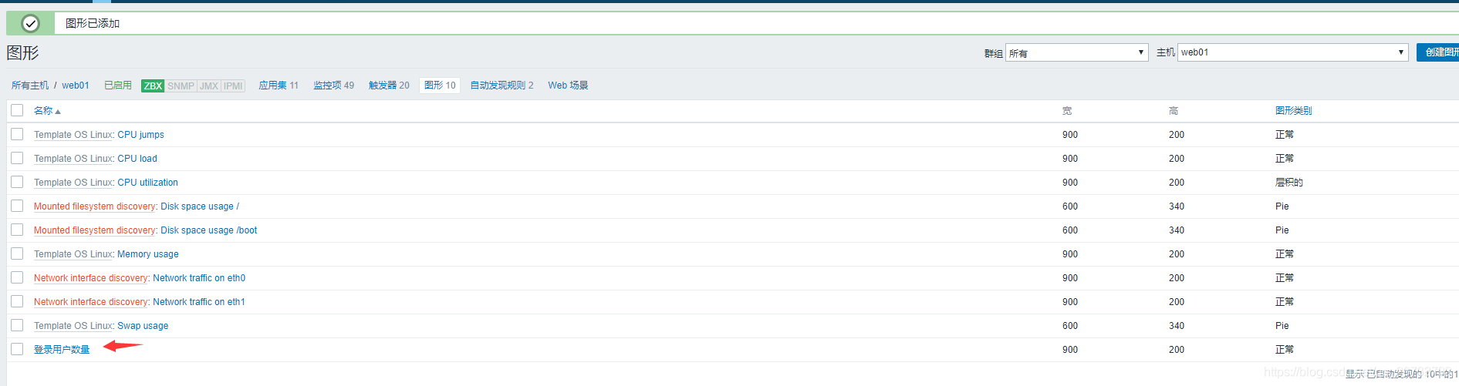Open Network traffic on eth0 graph

click(199, 278)
